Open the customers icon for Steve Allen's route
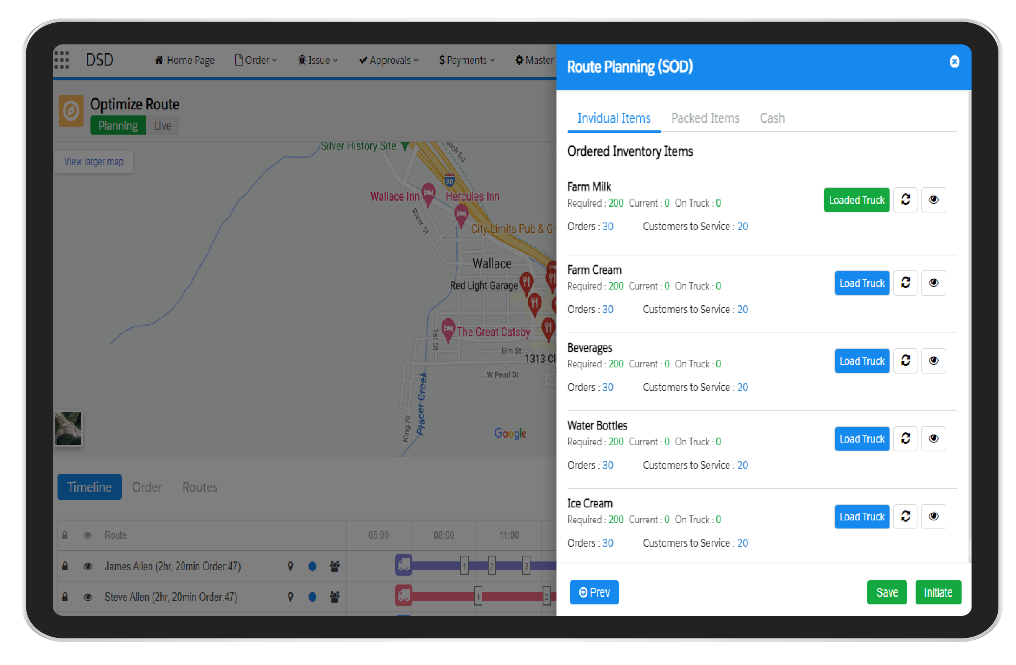1016x665 pixels. 334,597
